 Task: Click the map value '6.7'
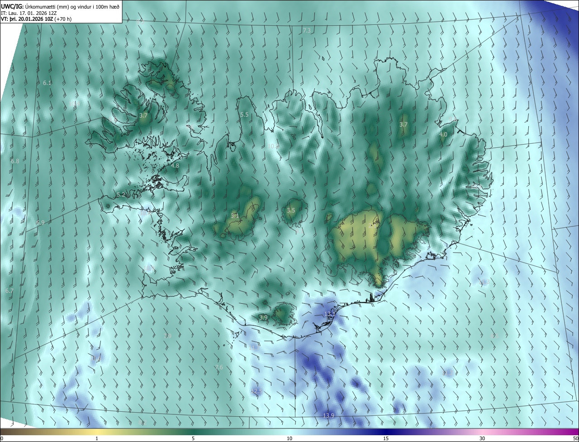pos(9,291)
